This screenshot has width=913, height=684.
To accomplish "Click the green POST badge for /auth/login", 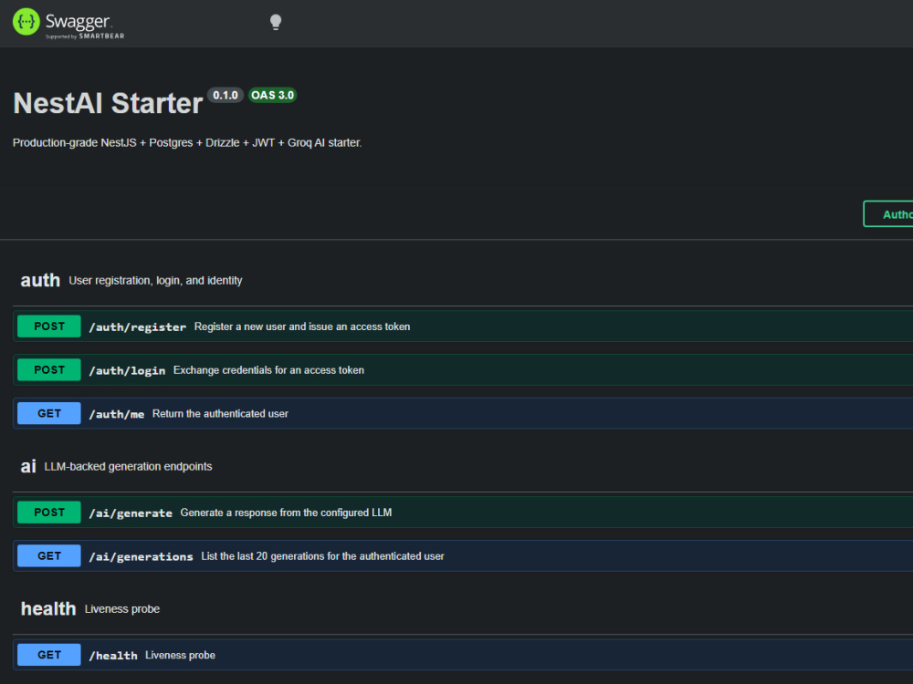I will pos(49,370).
